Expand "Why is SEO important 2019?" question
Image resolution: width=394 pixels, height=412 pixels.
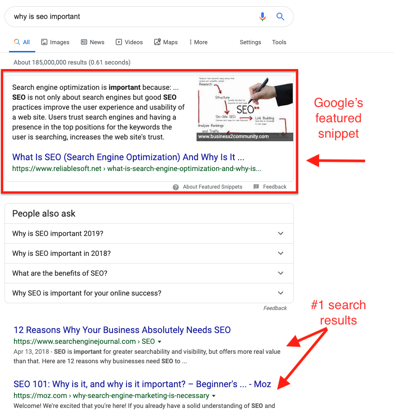click(149, 234)
